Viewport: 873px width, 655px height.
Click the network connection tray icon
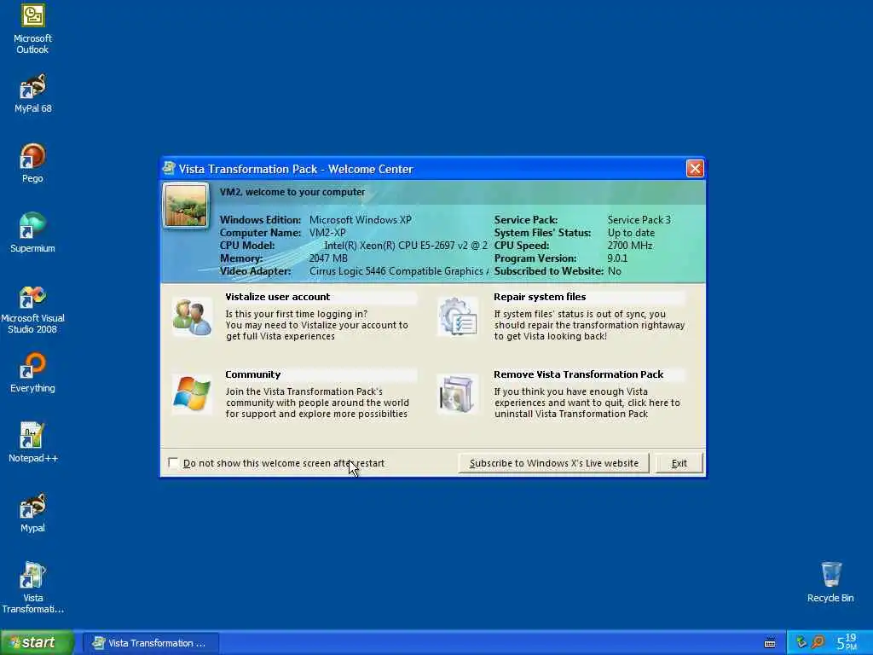click(801, 642)
